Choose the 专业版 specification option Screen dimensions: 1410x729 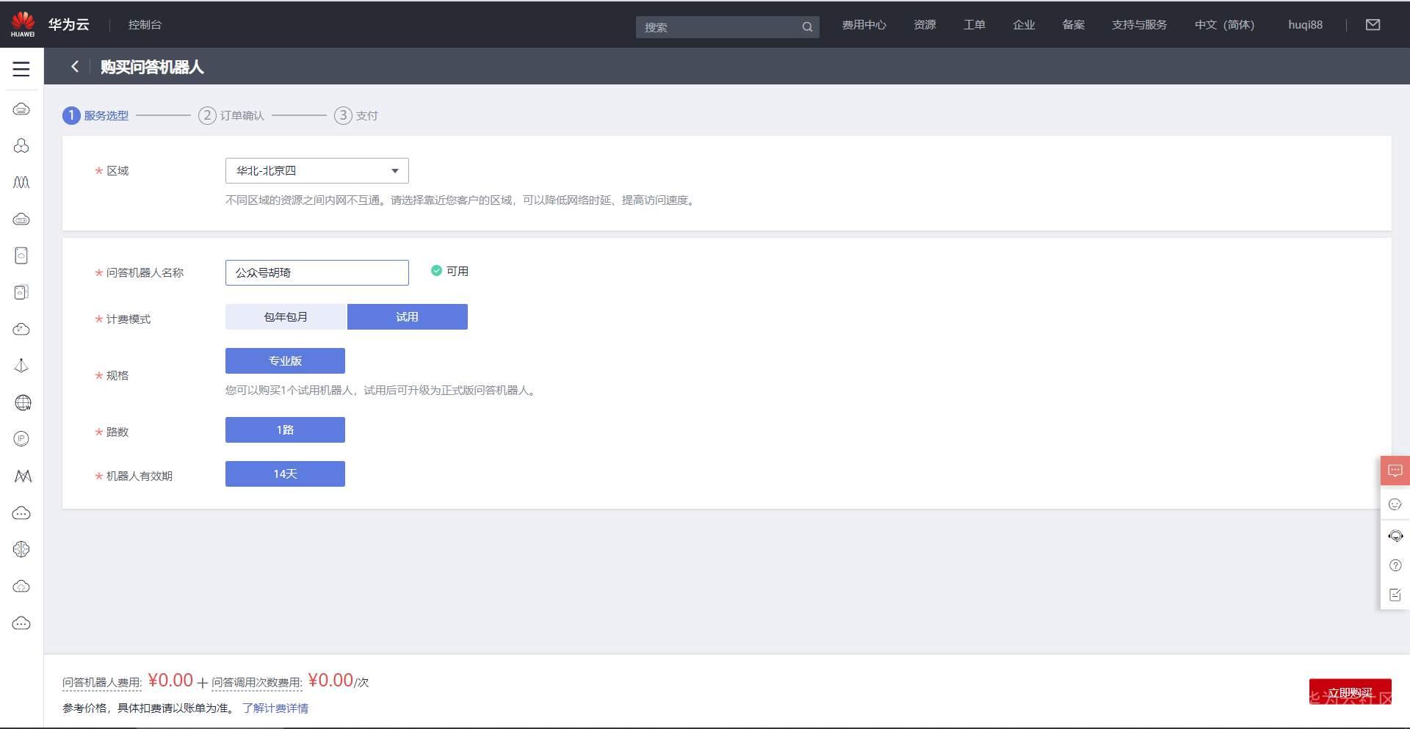tap(285, 361)
